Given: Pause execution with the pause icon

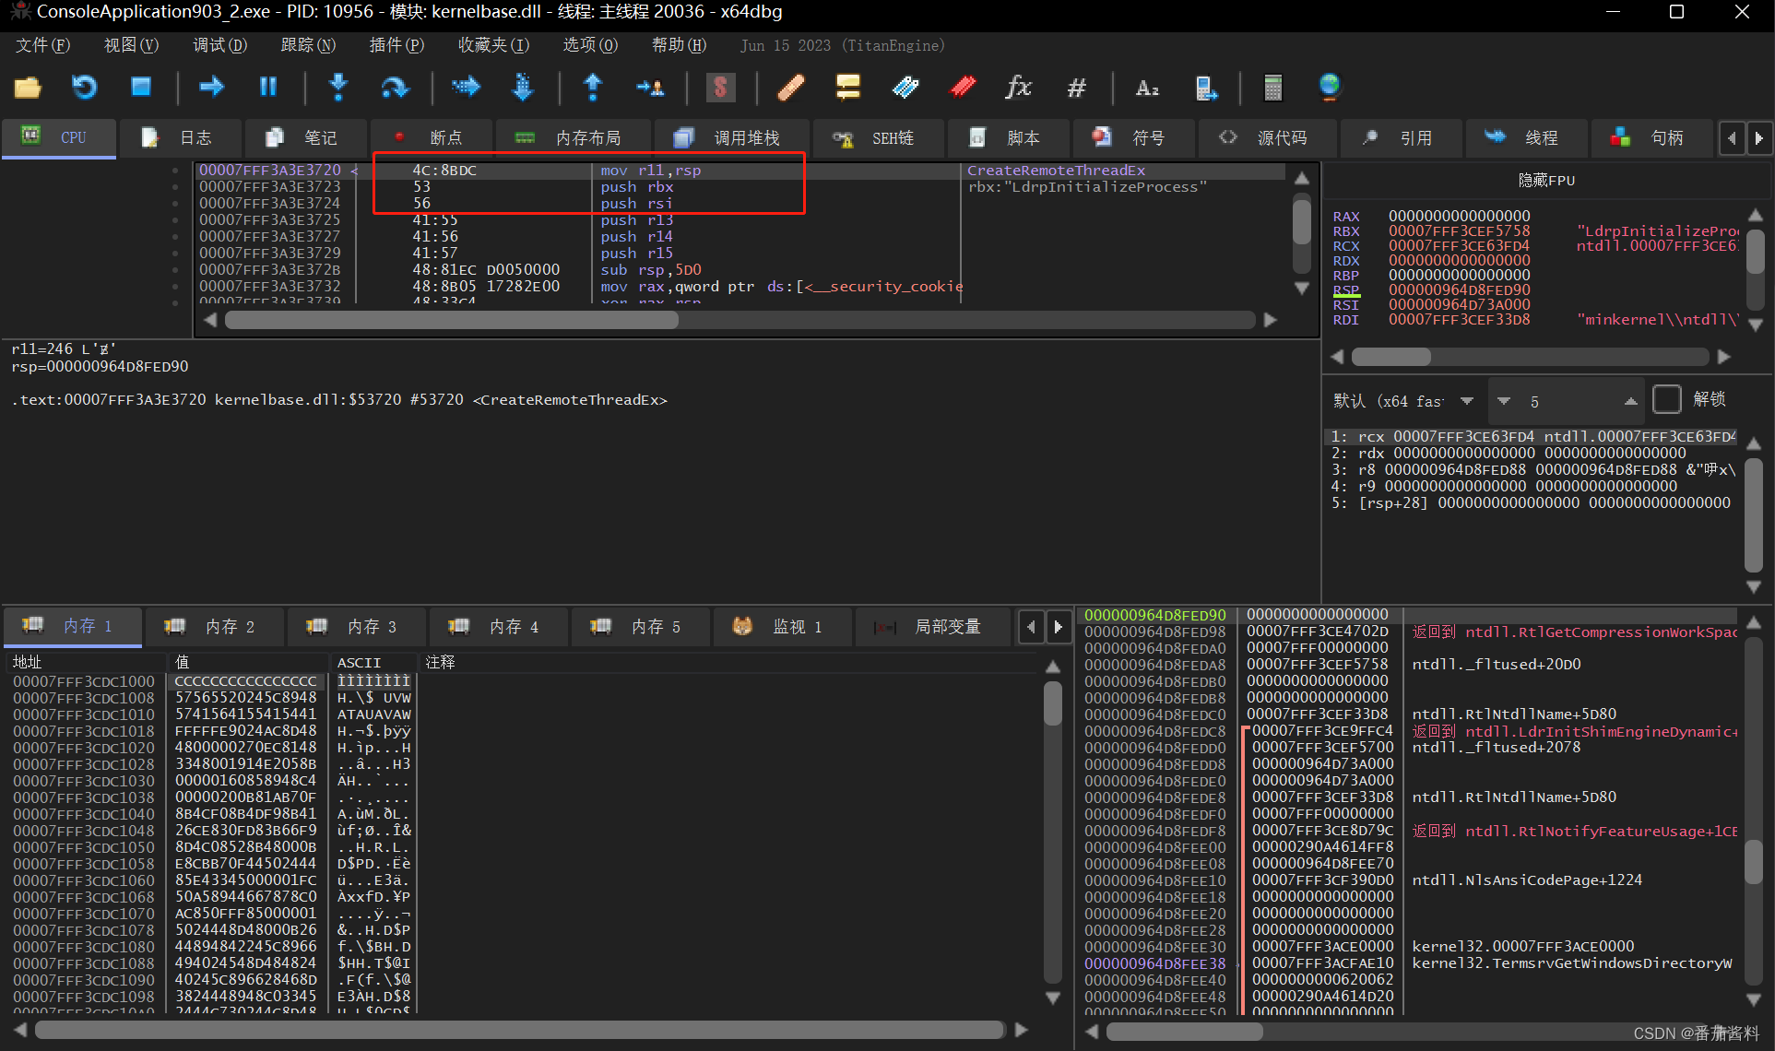Looking at the screenshot, I should 268,88.
